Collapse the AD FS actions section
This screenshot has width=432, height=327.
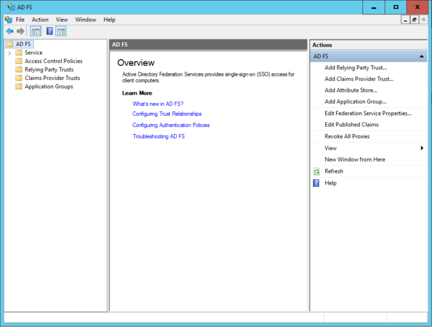421,56
